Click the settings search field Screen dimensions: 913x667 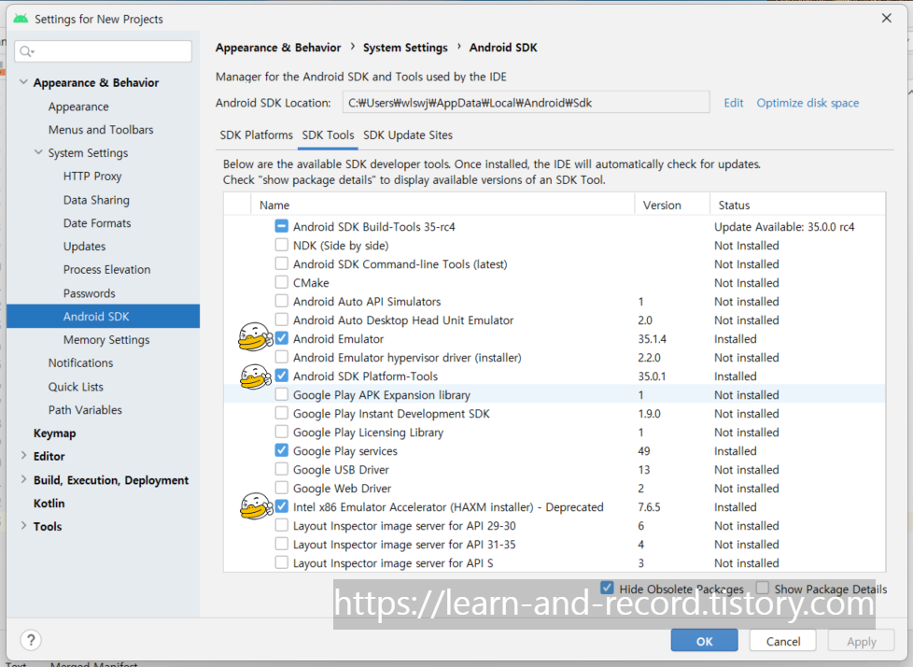click(103, 51)
